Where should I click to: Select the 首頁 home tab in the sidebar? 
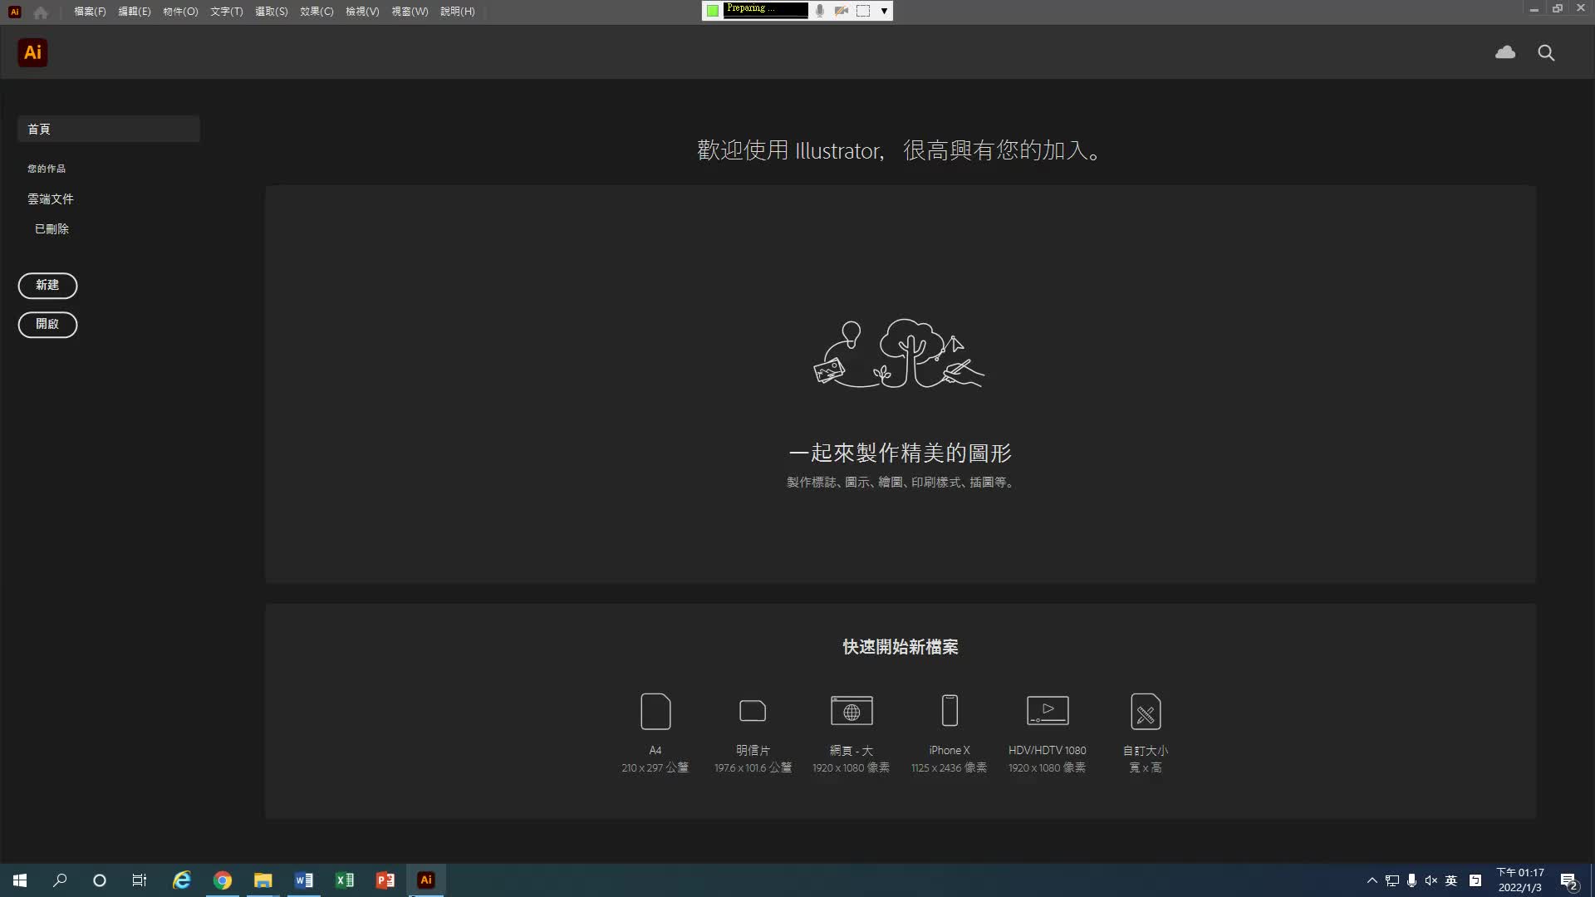pyautogui.click(x=109, y=129)
